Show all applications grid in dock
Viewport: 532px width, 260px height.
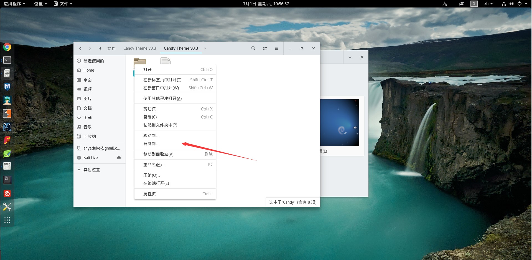(x=7, y=220)
